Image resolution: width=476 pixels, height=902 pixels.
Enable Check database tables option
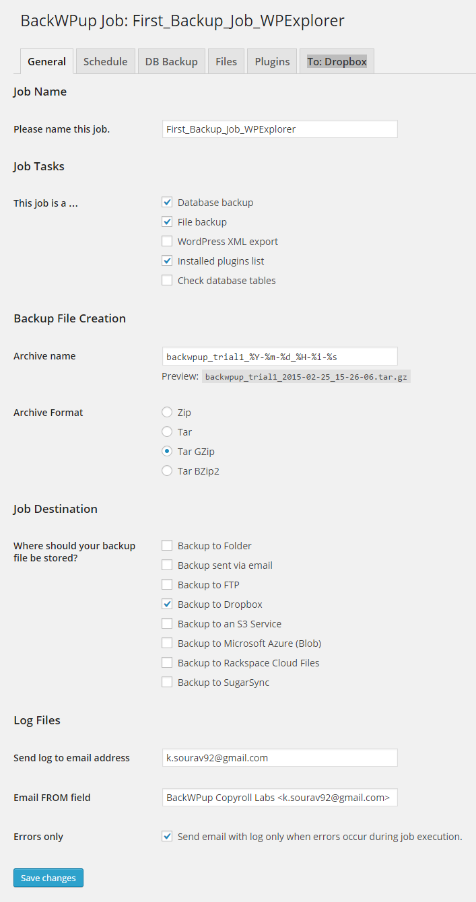click(167, 280)
